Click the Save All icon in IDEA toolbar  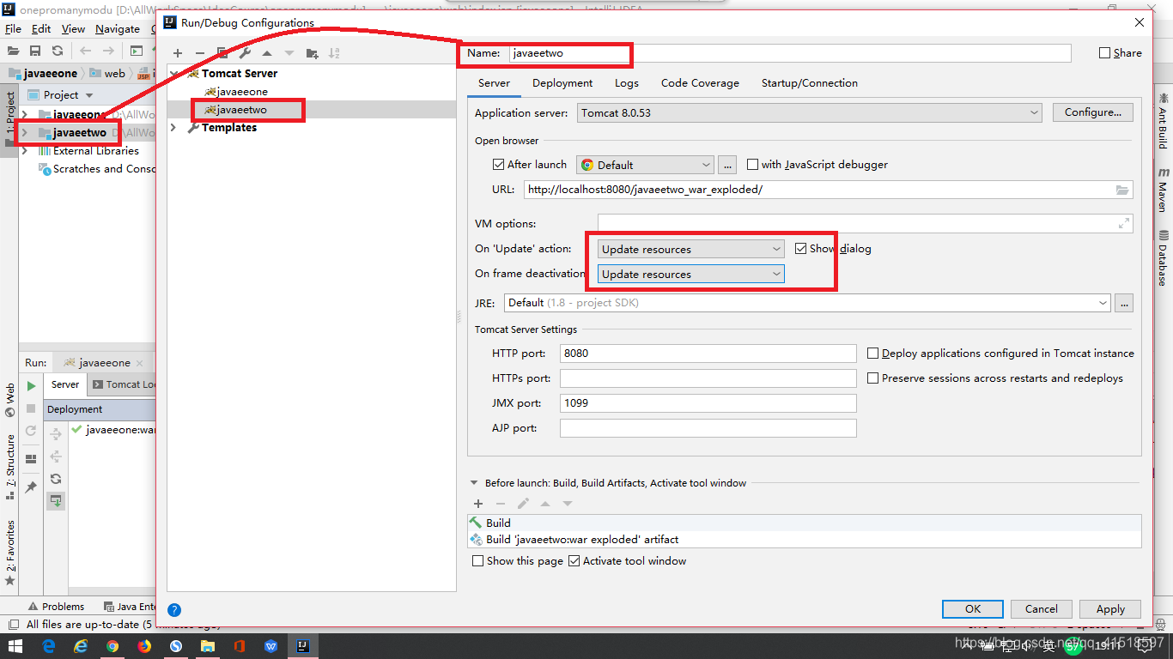(x=35, y=51)
